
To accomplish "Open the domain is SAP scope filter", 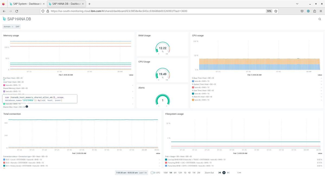I will point(11,27).
